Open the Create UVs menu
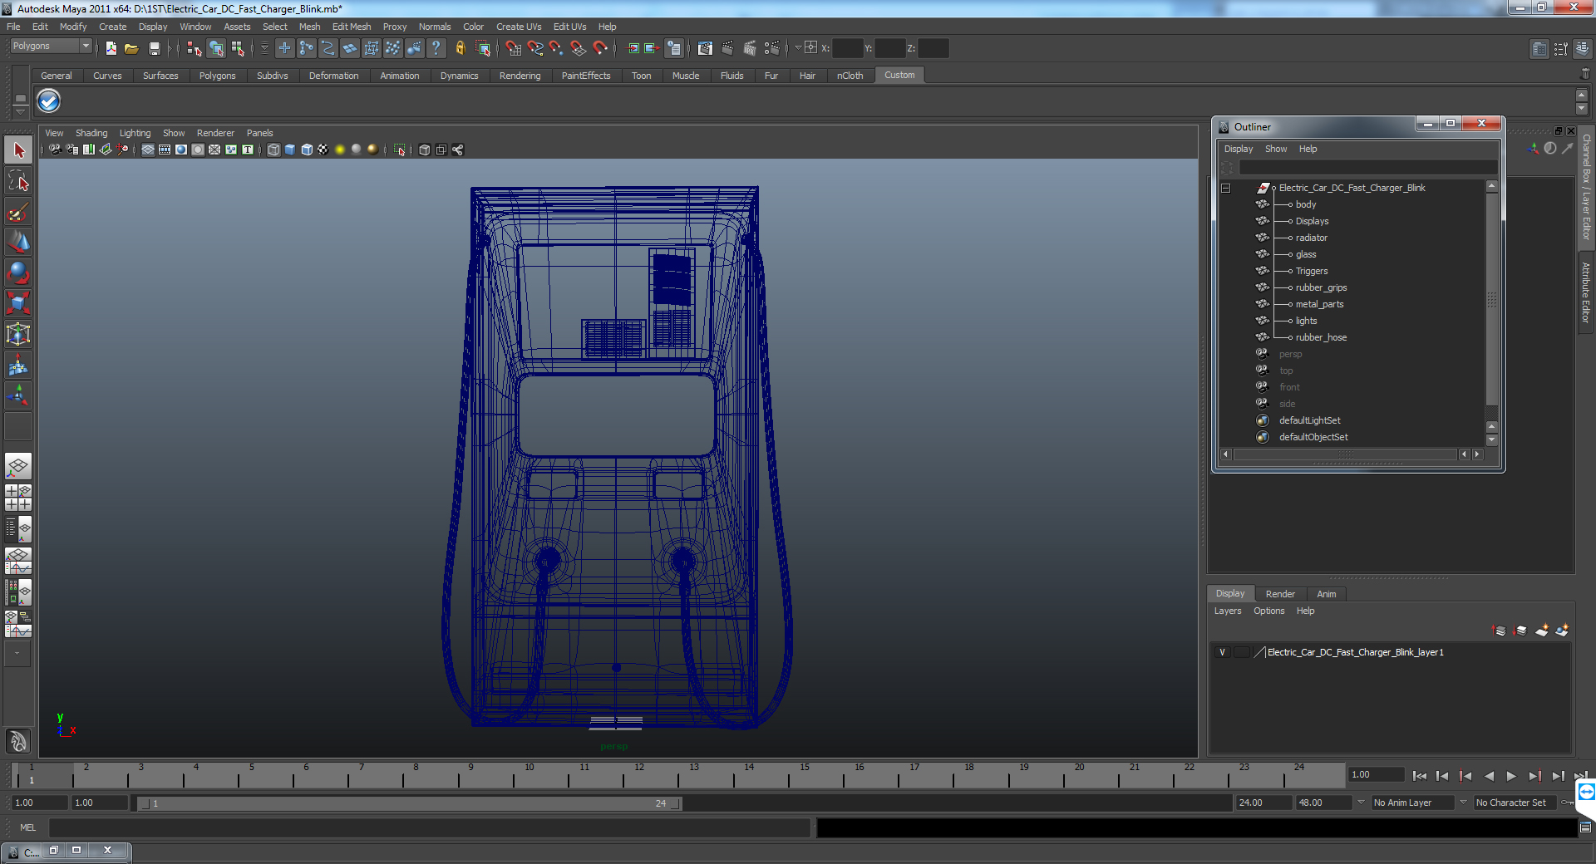Image resolution: width=1596 pixels, height=864 pixels. tap(519, 27)
